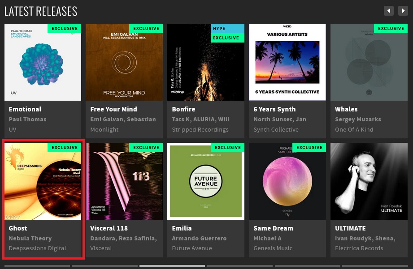View the Michael A artist link
Viewport: 413px width, 269px height.
267,238
